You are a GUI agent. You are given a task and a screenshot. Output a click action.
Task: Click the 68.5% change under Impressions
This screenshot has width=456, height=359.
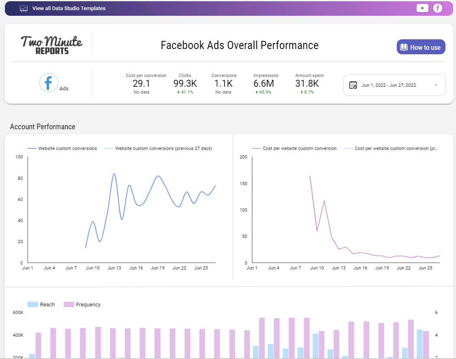point(263,92)
